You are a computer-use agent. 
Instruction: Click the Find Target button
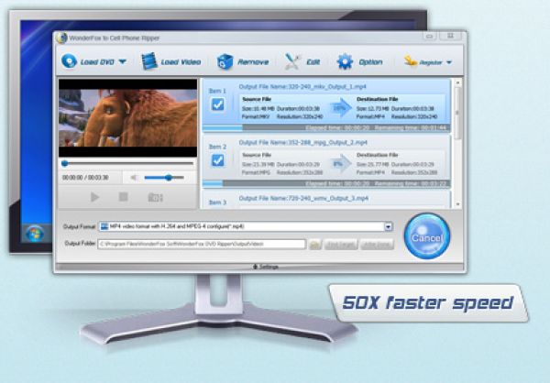click(341, 245)
